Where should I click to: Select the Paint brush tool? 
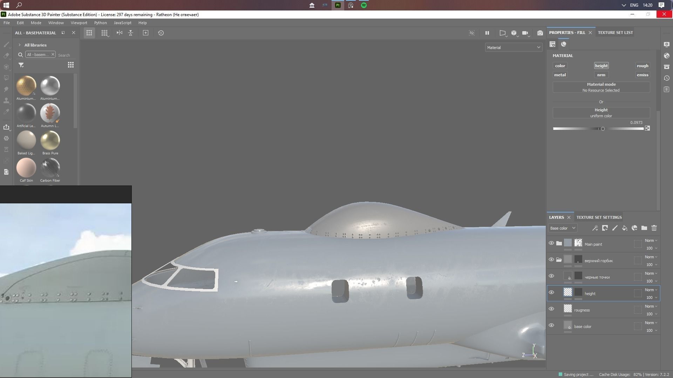pos(6,44)
